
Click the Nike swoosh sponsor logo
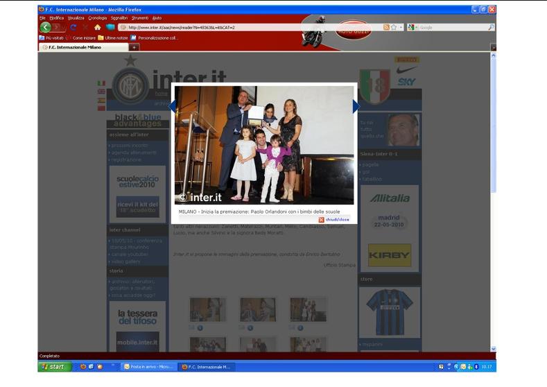tap(406, 70)
